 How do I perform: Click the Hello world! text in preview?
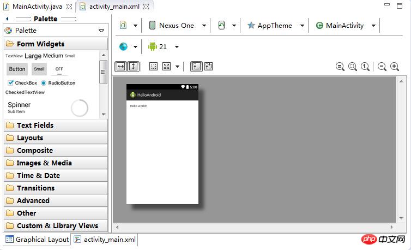(x=138, y=106)
